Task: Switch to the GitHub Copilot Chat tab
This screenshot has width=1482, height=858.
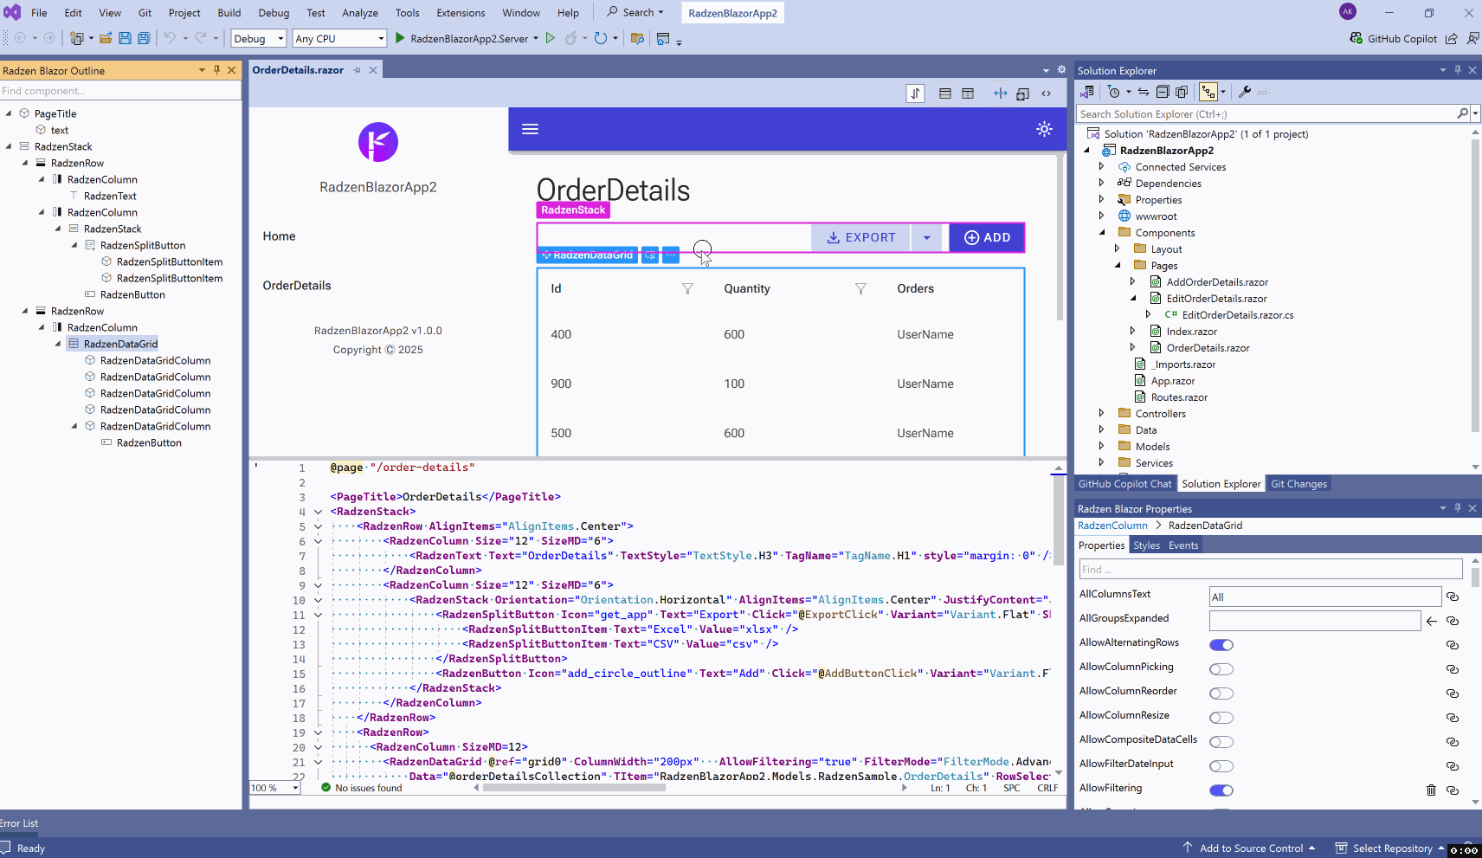Action: [1124, 484]
